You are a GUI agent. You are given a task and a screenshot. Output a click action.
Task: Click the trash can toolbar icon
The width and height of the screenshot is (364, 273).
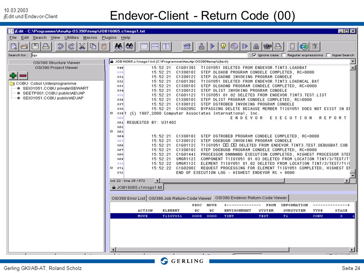point(315,47)
